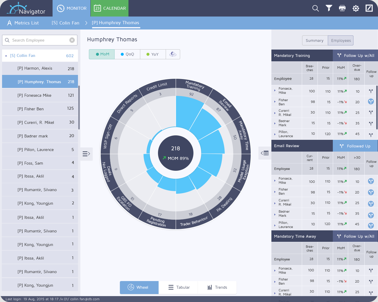378x302 pixels.
Task: Click the edit pencil square icon
Action: (369, 8)
